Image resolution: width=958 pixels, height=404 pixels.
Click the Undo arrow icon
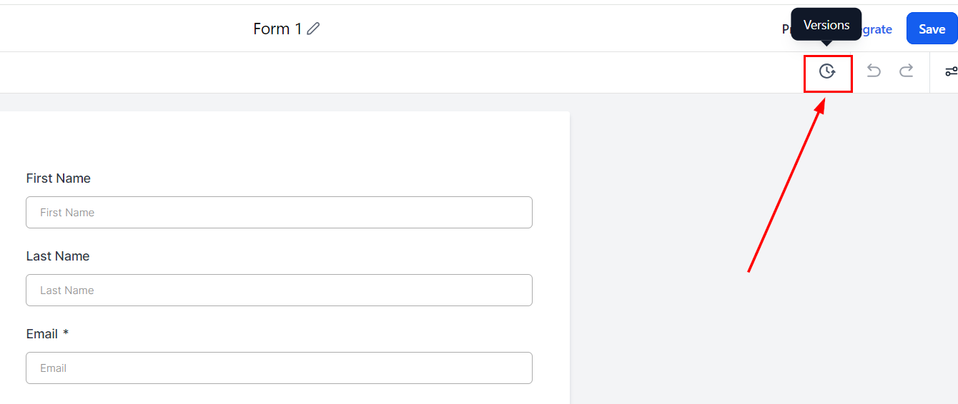click(874, 71)
